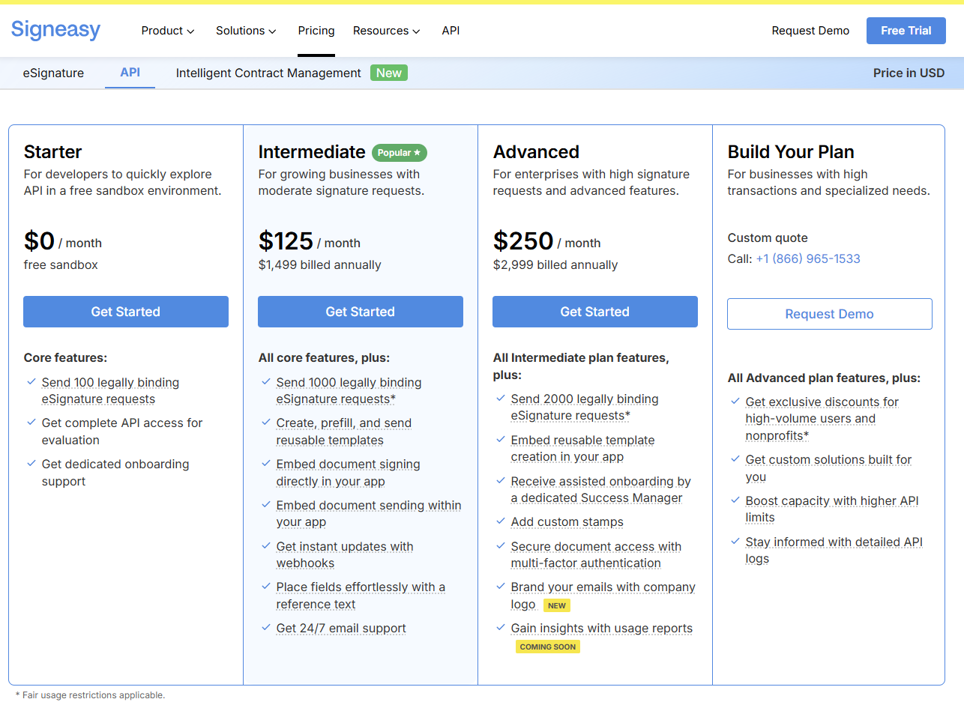Click 'Embed reusable template creation in your app'
Viewport: 964px width, 702px height.
tap(582, 448)
